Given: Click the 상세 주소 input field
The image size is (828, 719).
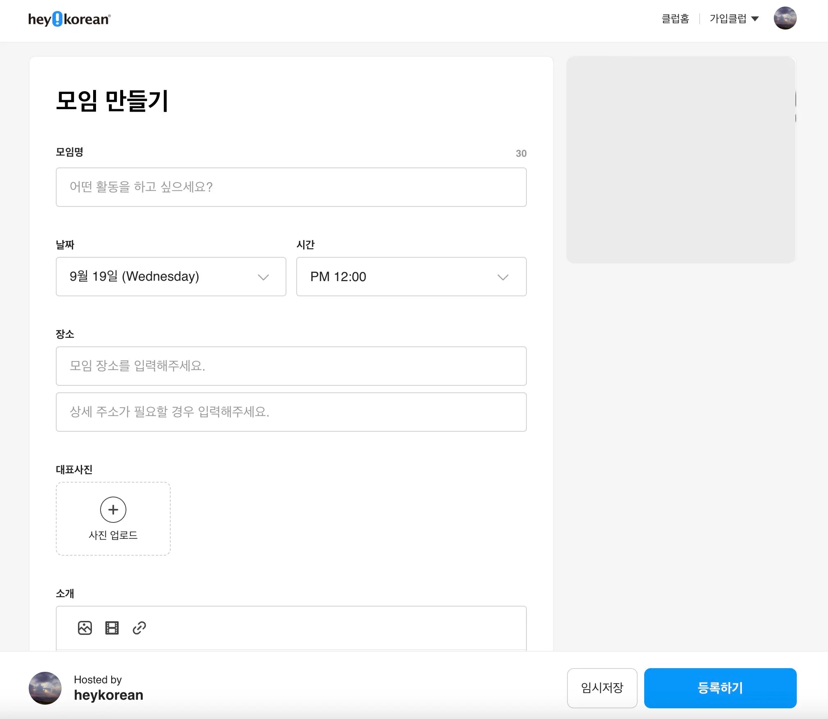Looking at the screenshot, I should click(x=291, y=412).
